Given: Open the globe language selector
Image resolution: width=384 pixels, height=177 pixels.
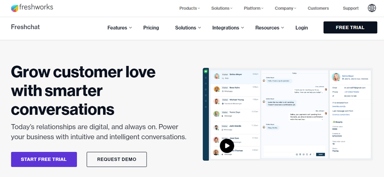Looking at the screenshot, I should [x=372, y=8].
